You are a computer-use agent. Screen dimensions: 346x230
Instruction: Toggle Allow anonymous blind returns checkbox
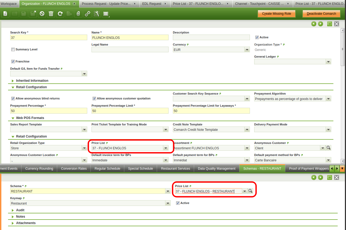(x=13, y=99)
